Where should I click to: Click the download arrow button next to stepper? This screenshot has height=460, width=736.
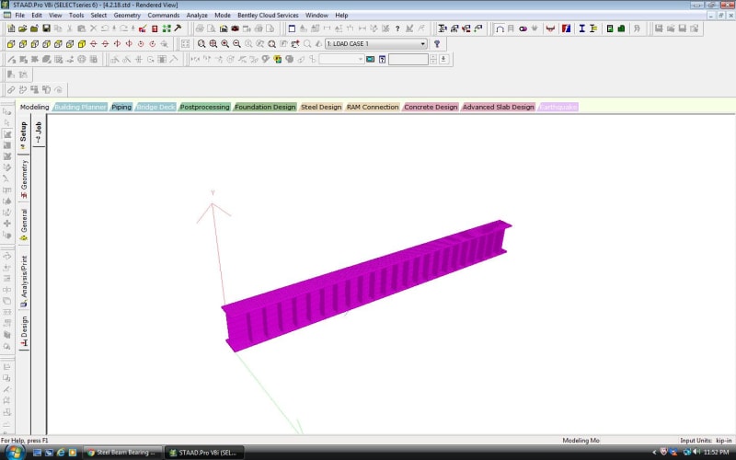[x=443, y=59]
